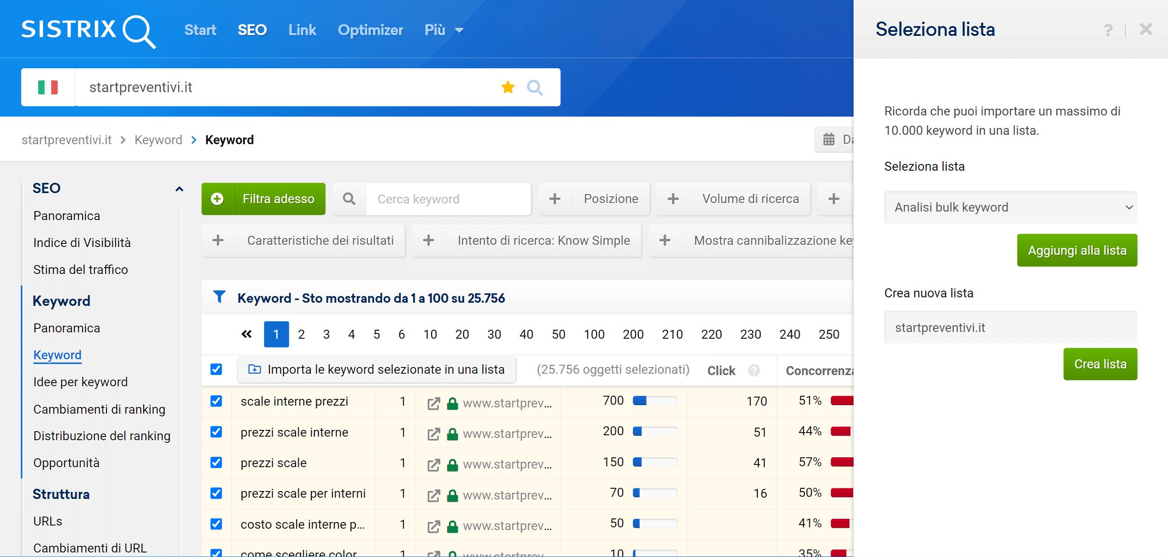Click the calendar date icon

coord(828,139)
